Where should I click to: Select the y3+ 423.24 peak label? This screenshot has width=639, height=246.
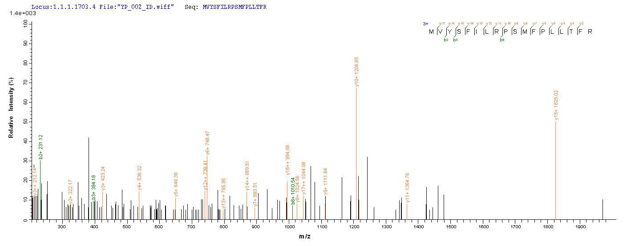click(103, 178)
